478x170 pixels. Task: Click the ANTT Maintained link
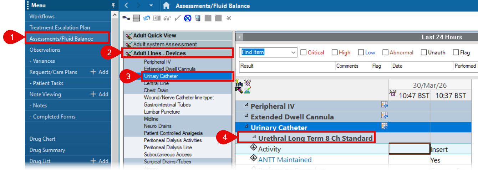pos(285,160)
